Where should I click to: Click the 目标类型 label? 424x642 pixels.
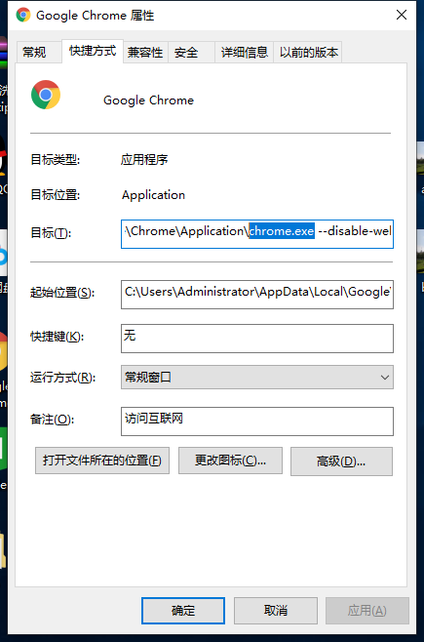point(56,159)
